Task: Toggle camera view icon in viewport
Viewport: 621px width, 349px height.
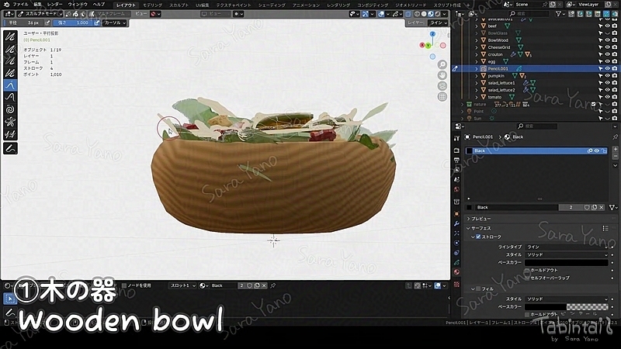Action: point(442,86)
